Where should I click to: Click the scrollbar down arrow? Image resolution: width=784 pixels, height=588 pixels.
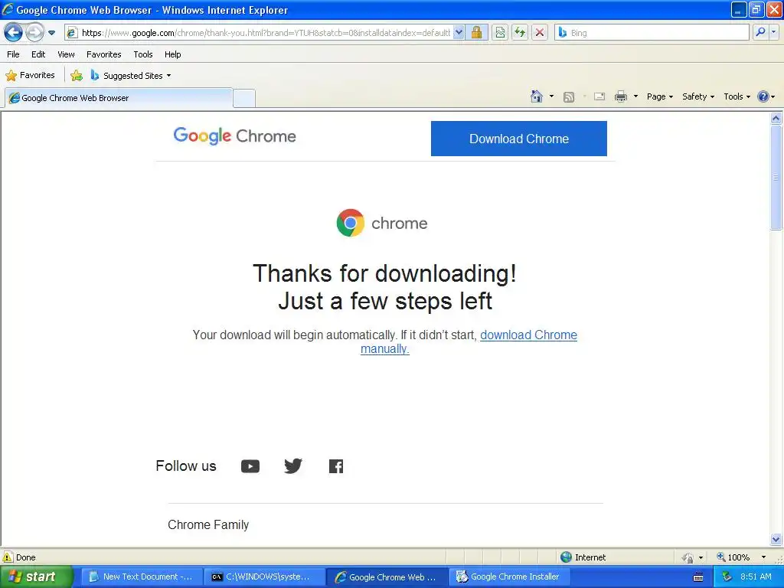(x=776, y=539)
